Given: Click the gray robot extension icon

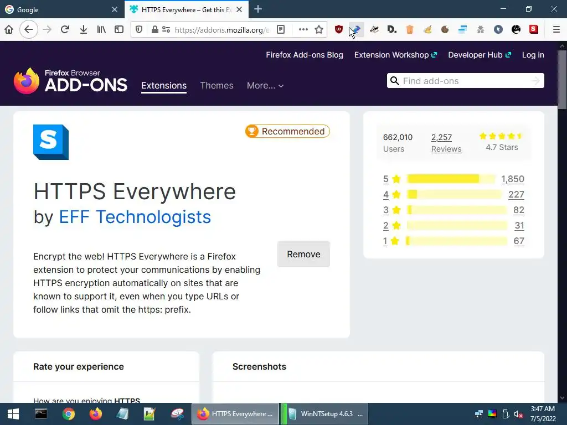Looking at the screenshot, I should (480, 30).
